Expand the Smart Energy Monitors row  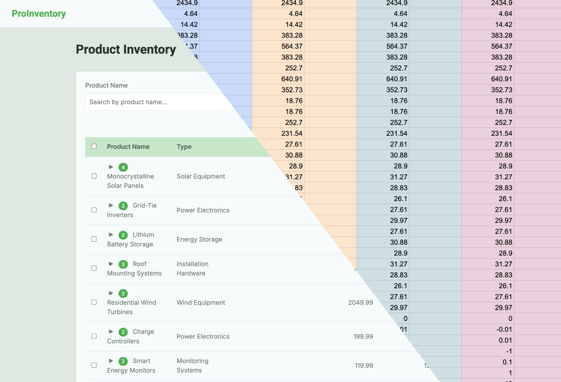(x=111, y=361)
